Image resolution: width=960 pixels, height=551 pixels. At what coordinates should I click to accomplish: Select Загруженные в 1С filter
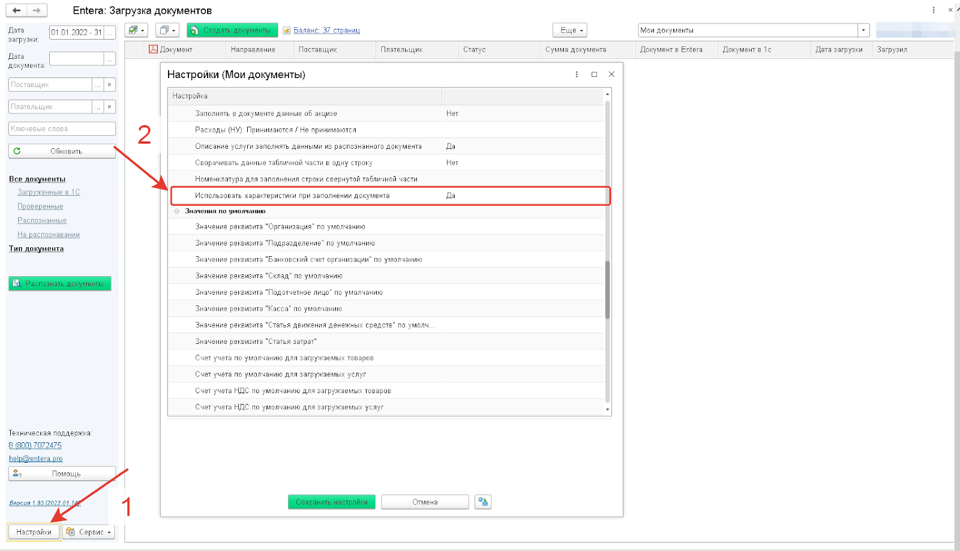click(49, 192)
